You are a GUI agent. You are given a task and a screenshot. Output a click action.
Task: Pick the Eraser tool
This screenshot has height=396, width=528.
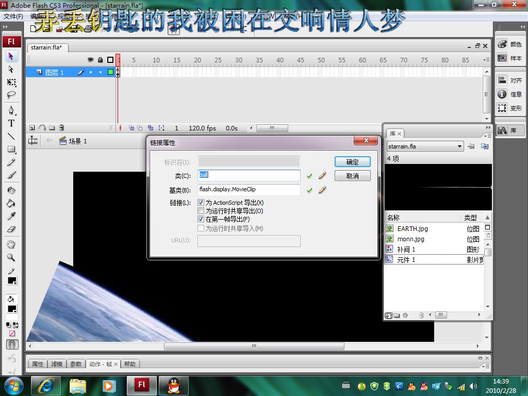coord(11,229)
